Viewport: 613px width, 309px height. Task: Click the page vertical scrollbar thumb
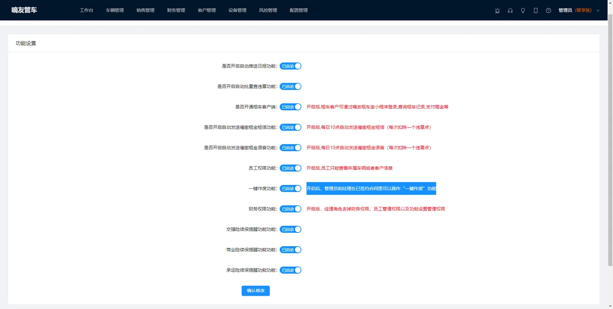tap(610, 140)
